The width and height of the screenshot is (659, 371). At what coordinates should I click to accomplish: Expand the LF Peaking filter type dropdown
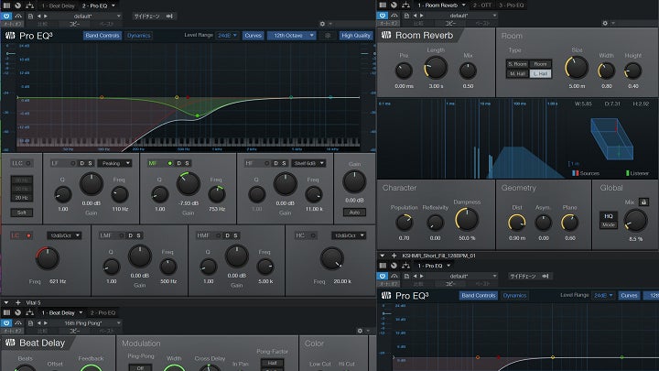[113, 163]
